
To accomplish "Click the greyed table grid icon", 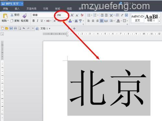I will click(117, 15).
